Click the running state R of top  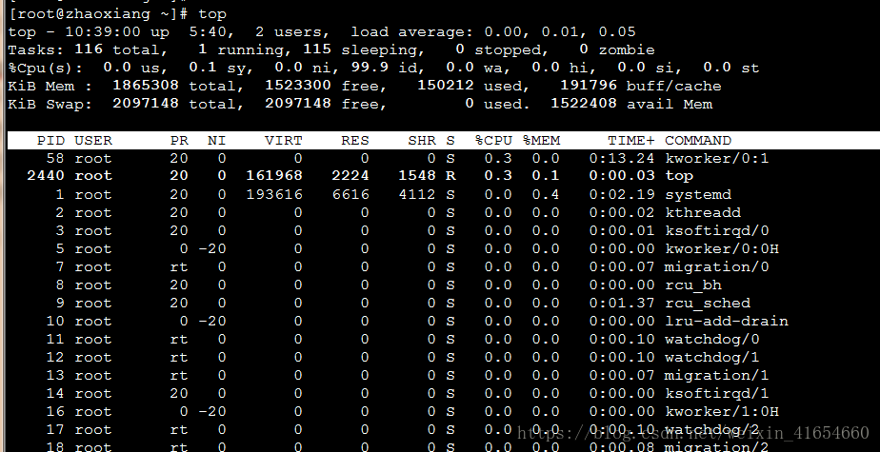(x=450, y=175)
